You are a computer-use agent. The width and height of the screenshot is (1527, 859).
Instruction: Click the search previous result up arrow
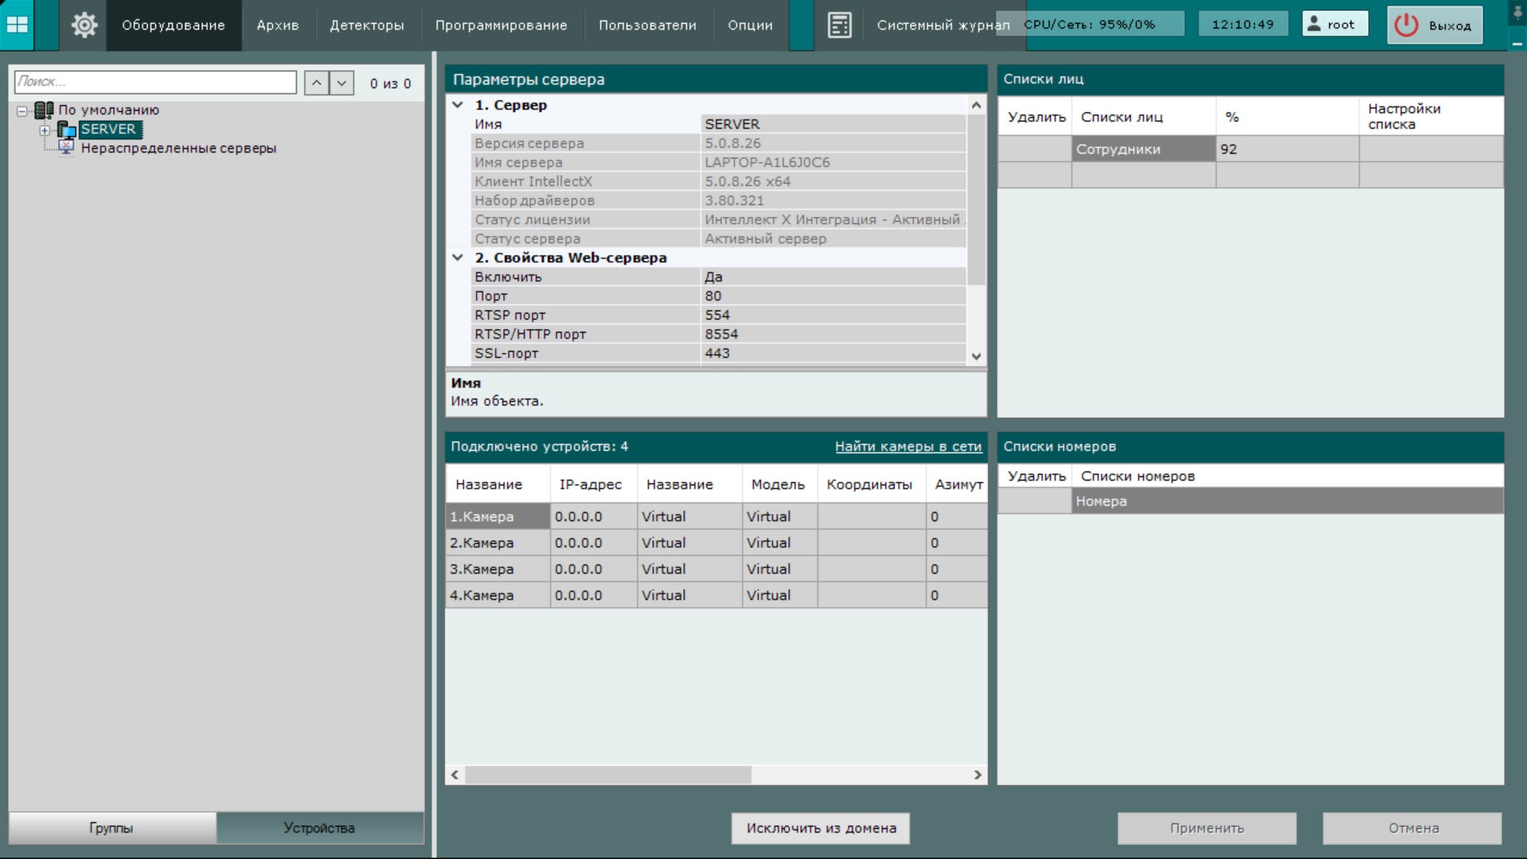[x=317, y=83]
